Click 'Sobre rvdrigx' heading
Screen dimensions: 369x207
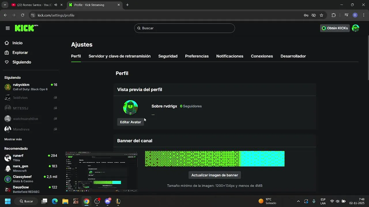click(x=164, y=106)
